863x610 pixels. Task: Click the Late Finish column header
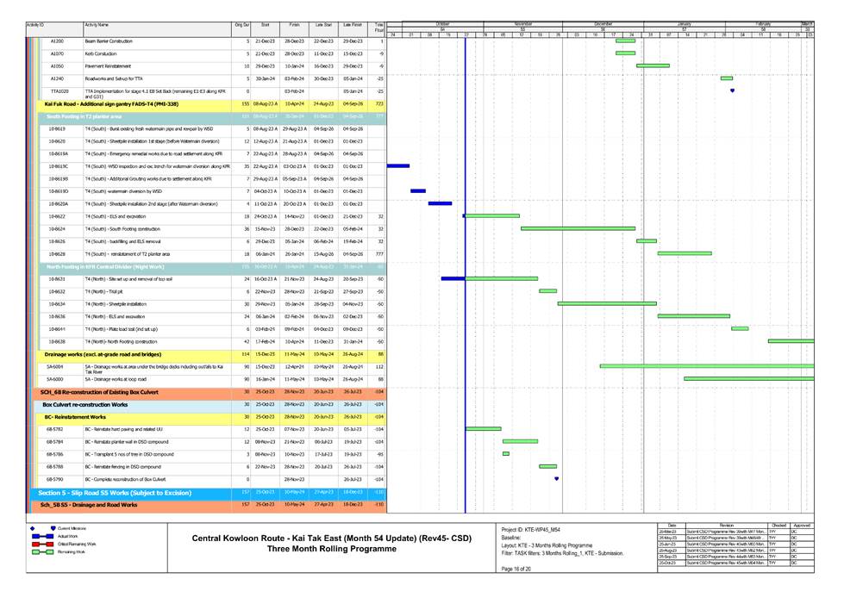coord(353,26)
